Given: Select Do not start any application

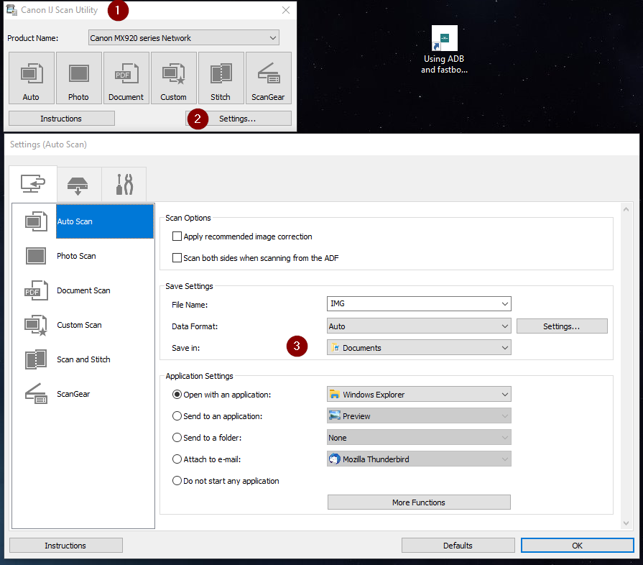Looking at the screenshot, I should 177,480.
